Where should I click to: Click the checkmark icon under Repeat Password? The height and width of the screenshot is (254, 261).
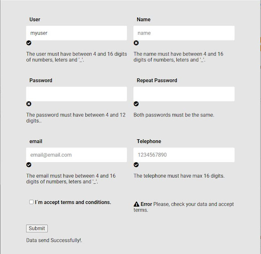tap(136, 104)
